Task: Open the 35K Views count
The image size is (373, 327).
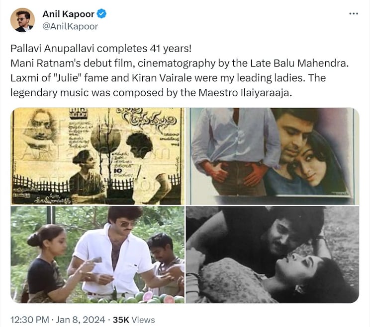Action: point(134,320)
